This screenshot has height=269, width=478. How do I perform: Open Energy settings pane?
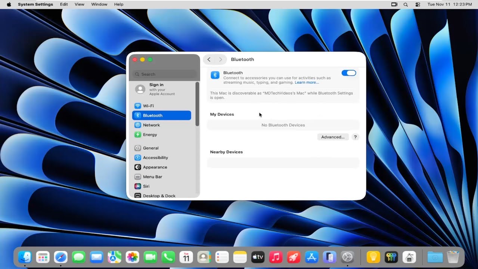[x=161, y=134]
